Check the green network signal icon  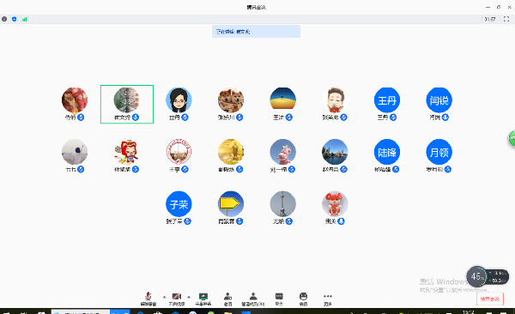coord(24,19)
